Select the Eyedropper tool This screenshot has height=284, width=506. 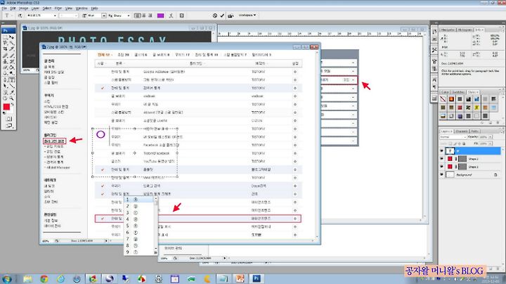point(12,93)
